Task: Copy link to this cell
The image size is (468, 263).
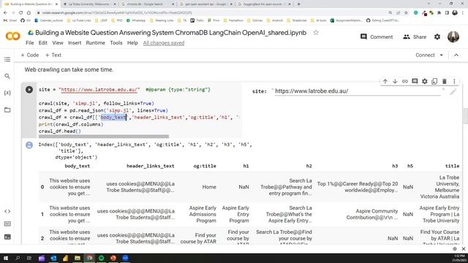Action: point(404,81)
